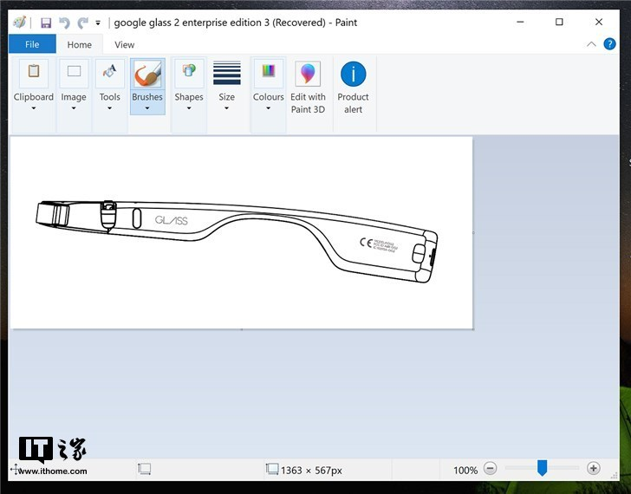631x494 pixels.
Task: Open Paint Help question mark
Action: coord(609,44)
